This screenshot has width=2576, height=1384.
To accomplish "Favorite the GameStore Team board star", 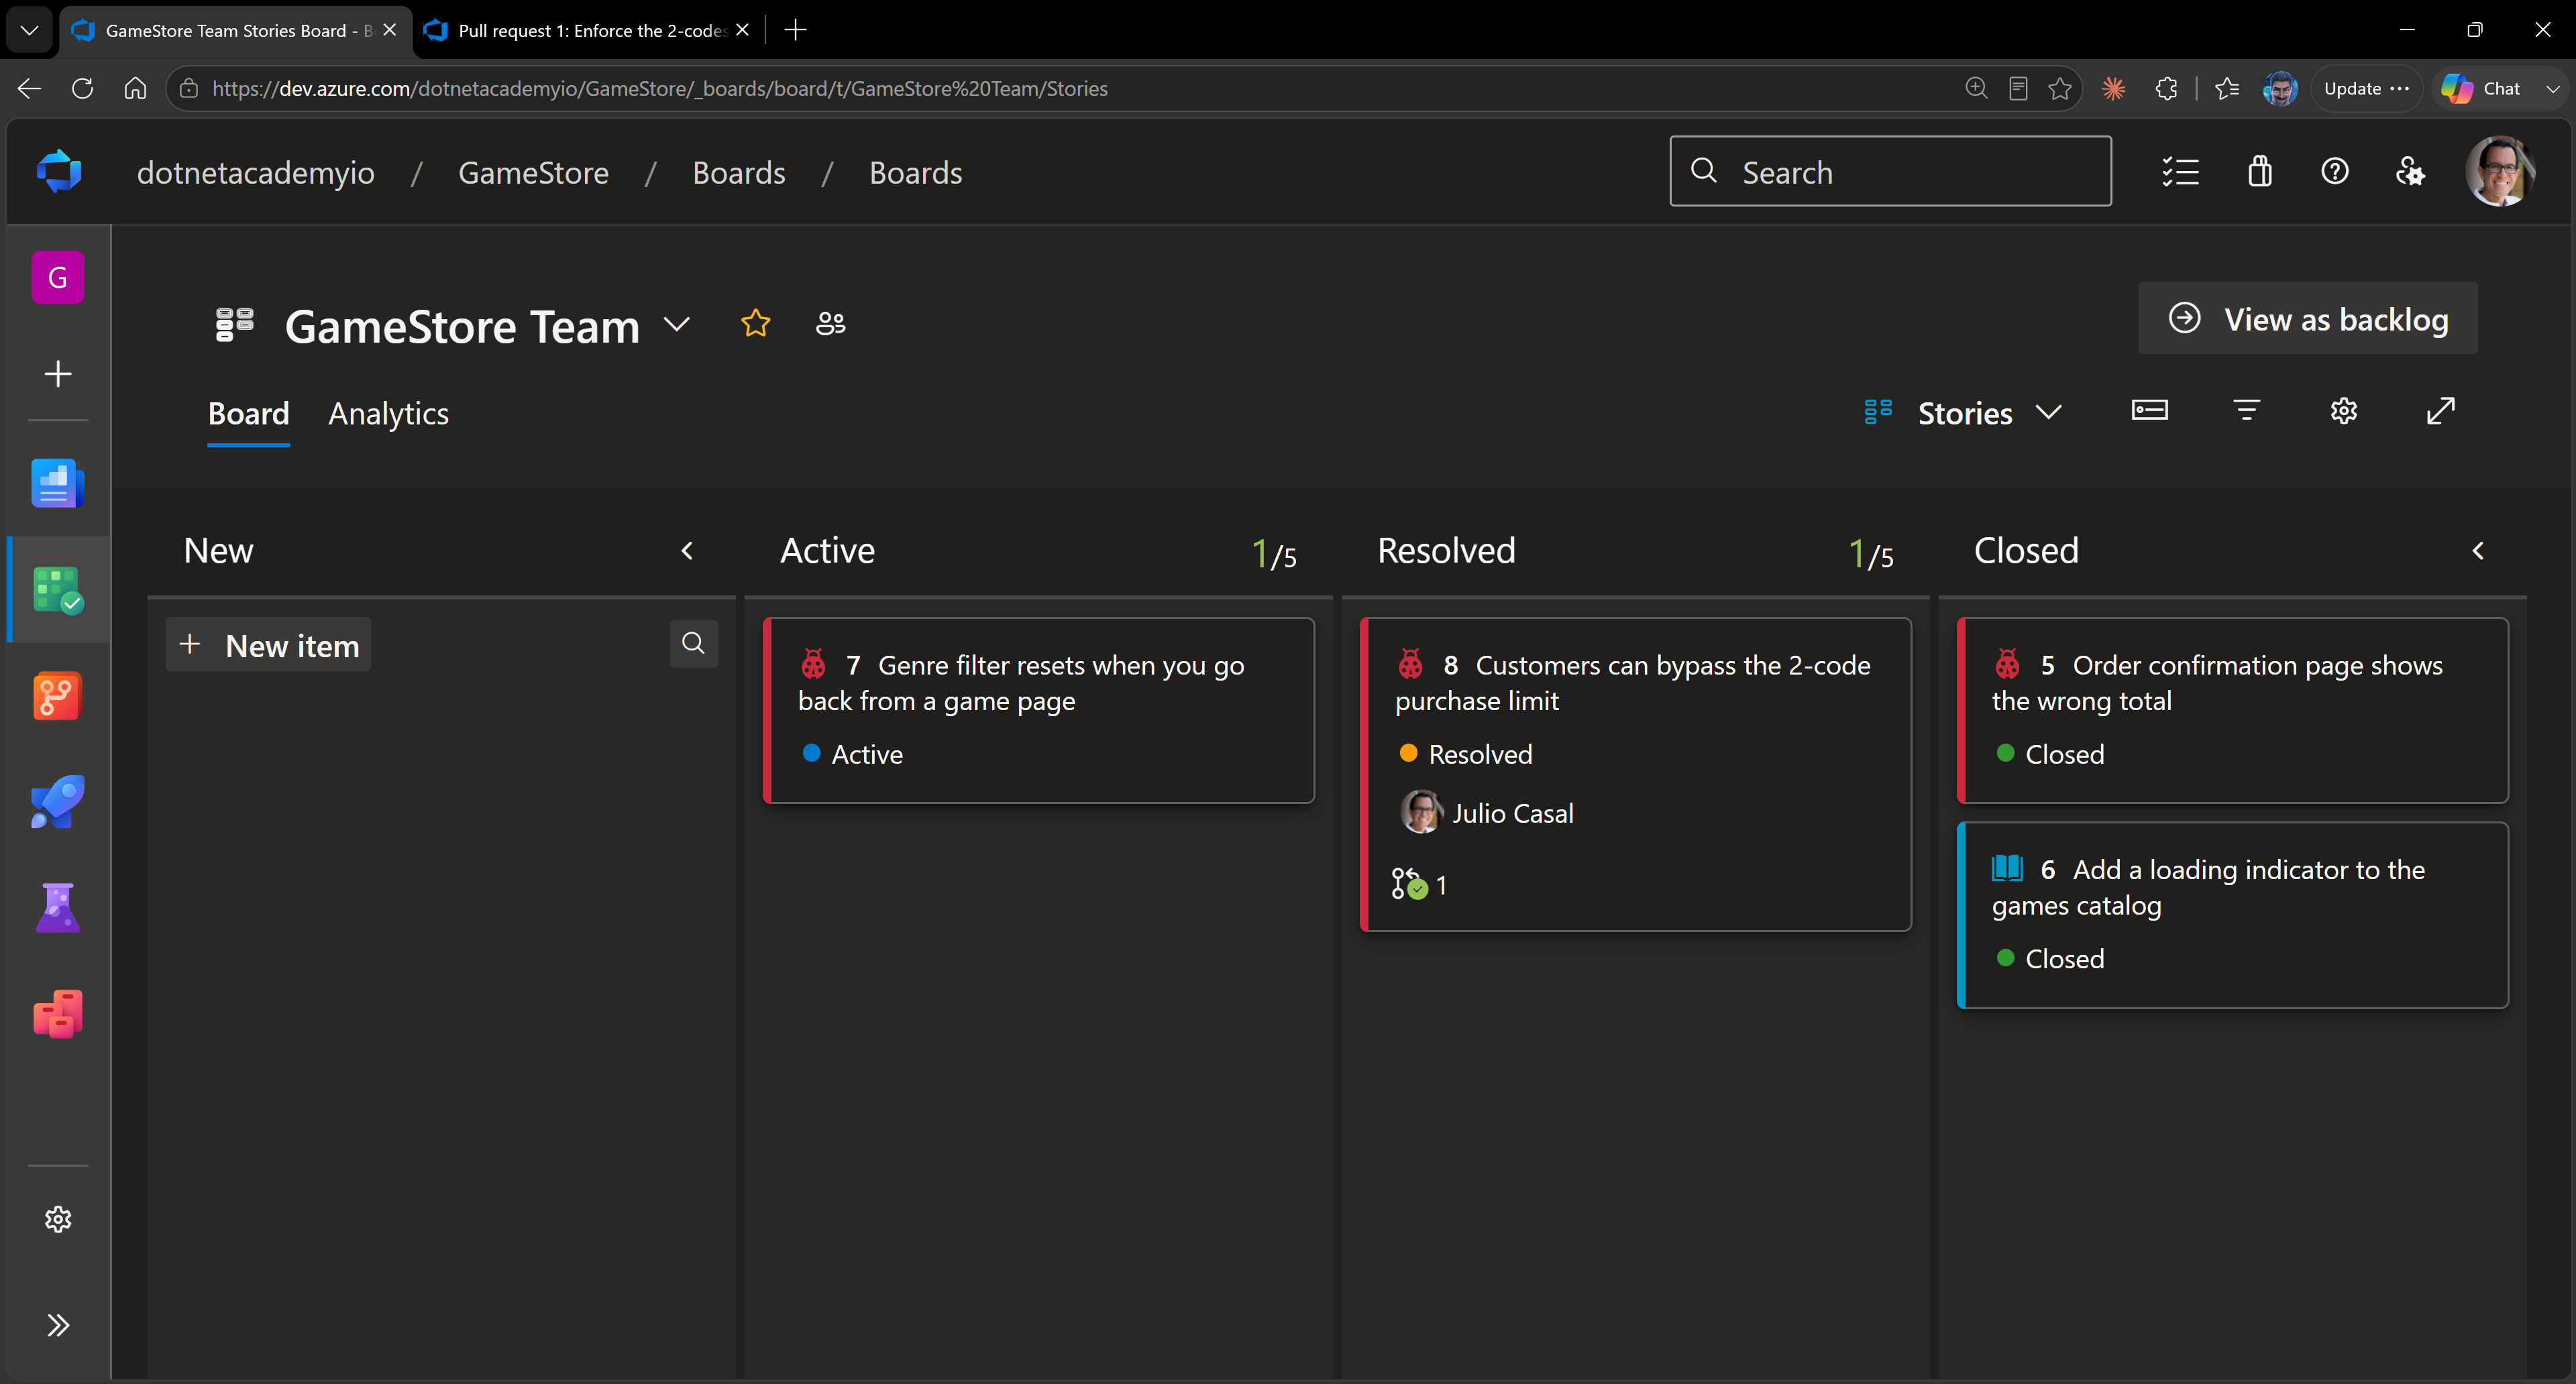I will point(756,324).
